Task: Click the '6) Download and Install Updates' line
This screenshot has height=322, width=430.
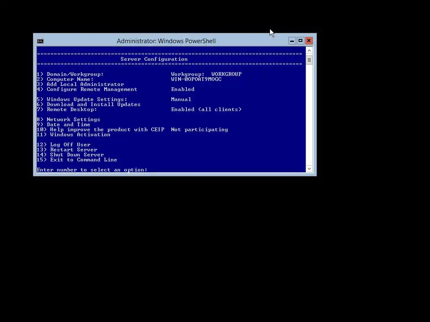Action: [x=89, y=104]
